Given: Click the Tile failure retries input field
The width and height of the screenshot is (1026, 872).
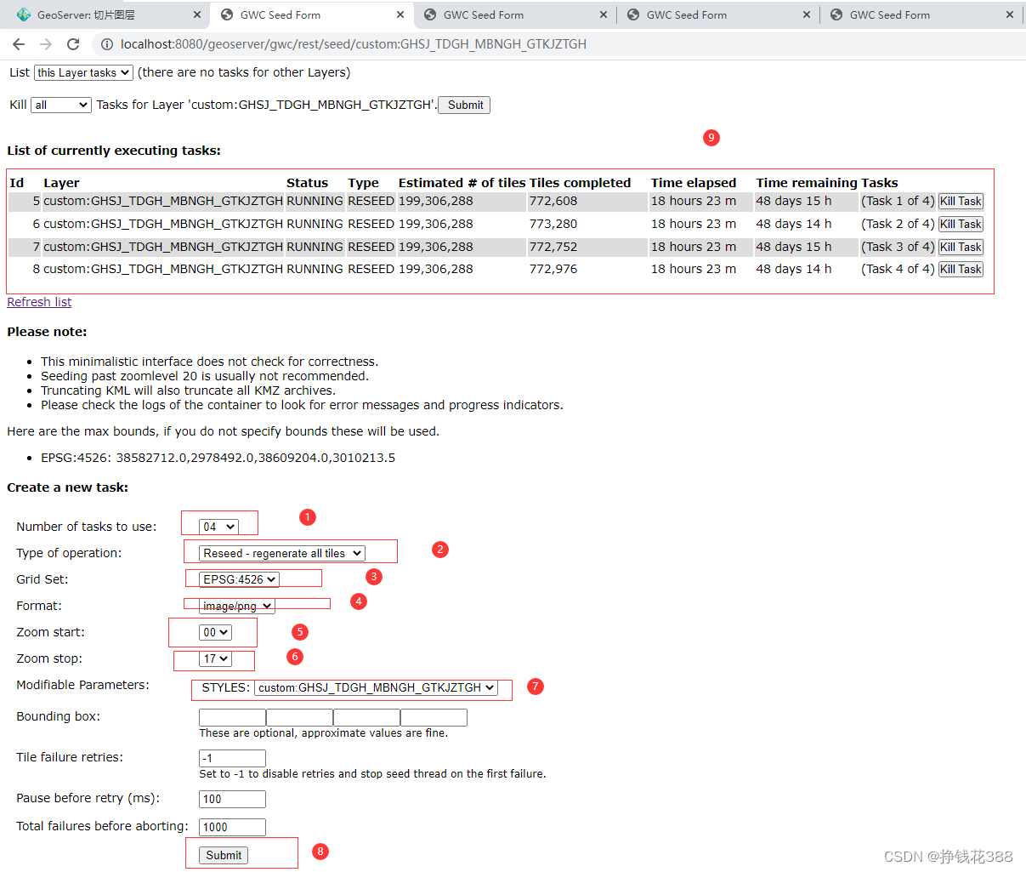Looking at the screenshot, I should coord(231,757).
